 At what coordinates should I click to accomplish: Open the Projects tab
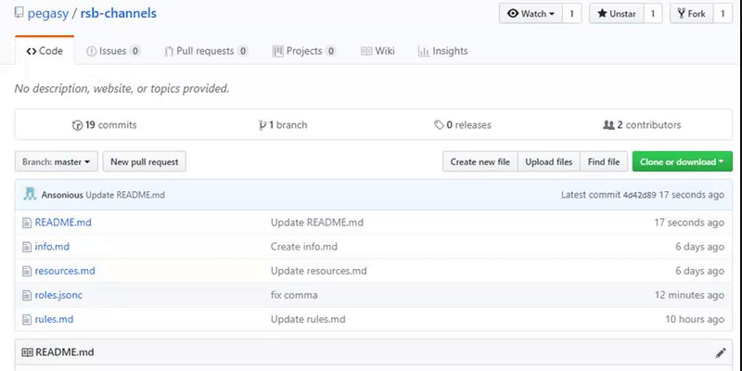[304, 51]
